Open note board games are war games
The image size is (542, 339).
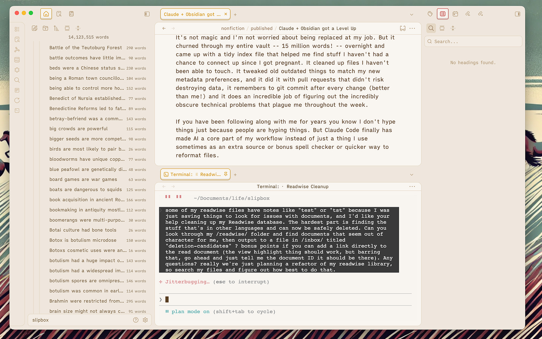[98, 179]
